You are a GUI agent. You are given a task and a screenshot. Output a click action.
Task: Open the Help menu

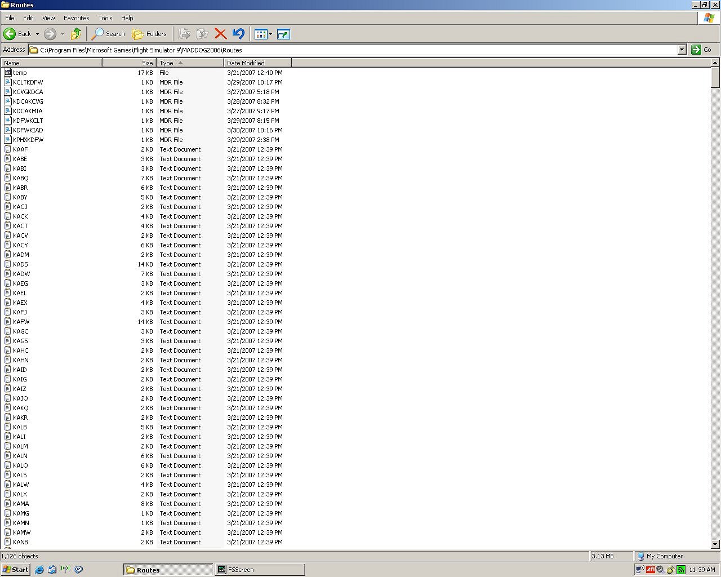127,18
